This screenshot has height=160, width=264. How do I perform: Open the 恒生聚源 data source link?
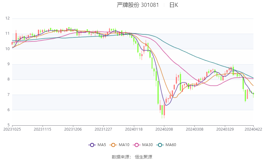143,157
